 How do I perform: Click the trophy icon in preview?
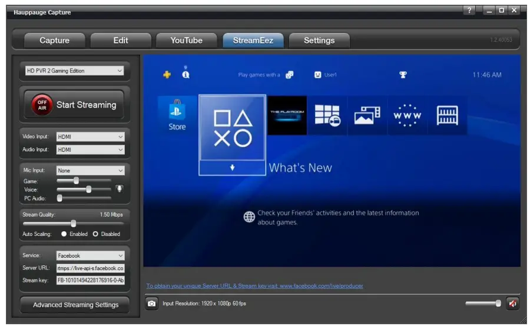point(403,75)
